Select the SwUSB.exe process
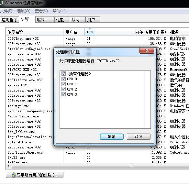Image resolution: width=189 pixels, height=184 pixels. pos(17,157)
